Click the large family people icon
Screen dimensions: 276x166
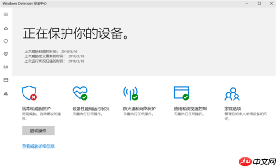pyautogui.click(x=232, y=94)
